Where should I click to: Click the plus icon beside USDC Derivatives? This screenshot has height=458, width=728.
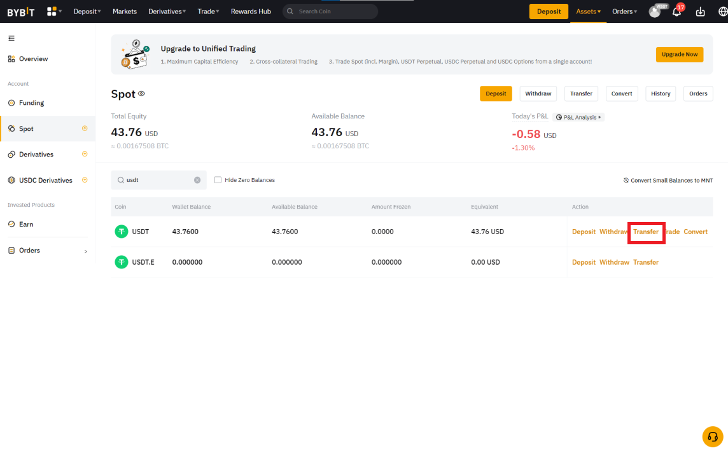pyautogui.click(x=85, y=180)
